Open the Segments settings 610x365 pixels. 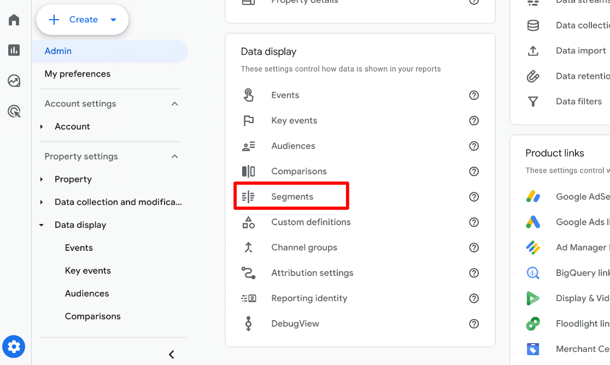(x=292, y=196)
